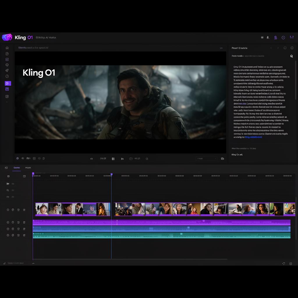
Task: Click the camera snapshot icon below preview
Action: click(223, 159)
